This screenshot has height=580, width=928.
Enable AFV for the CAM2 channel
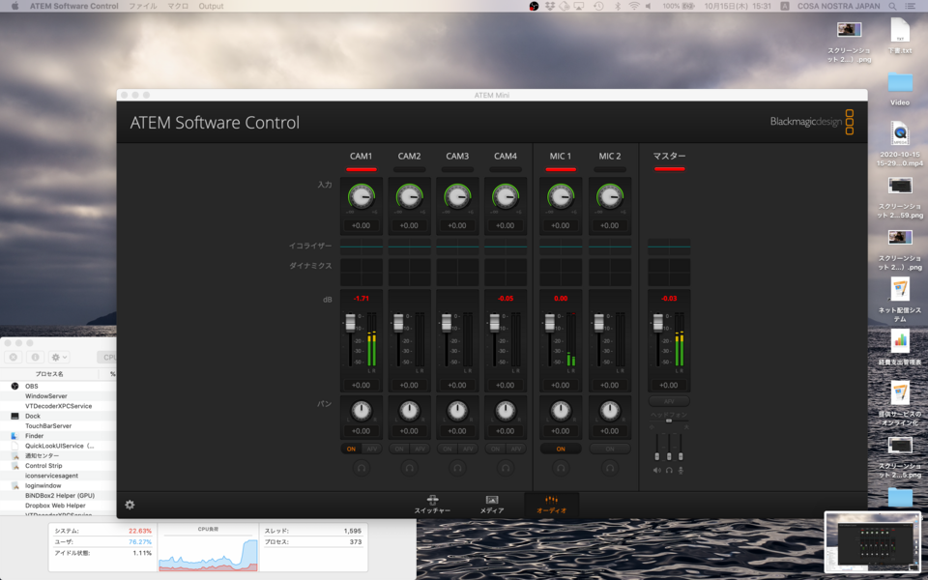tap(420, 449)
